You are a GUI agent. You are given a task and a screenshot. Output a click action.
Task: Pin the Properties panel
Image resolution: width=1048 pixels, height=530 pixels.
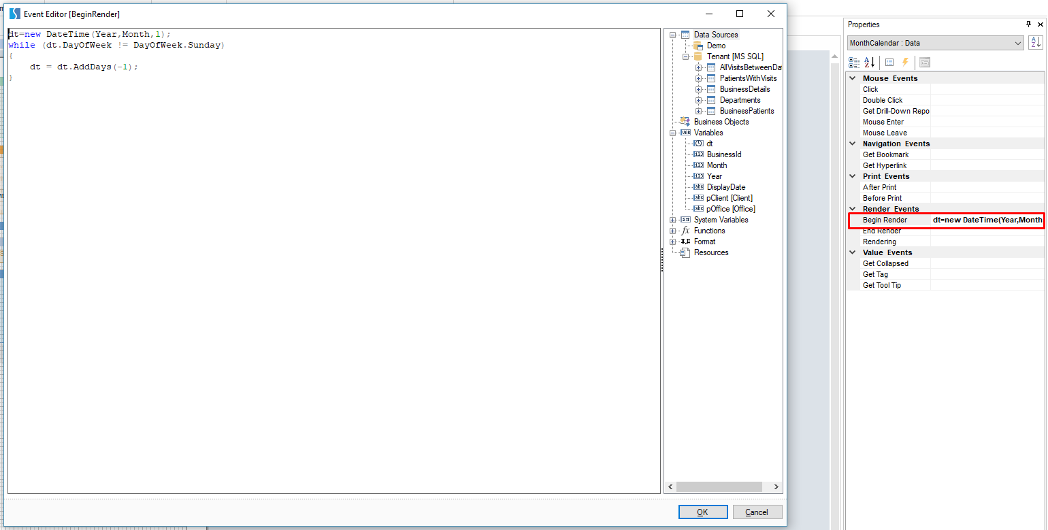pyautogui.click(x=1028, y=24)
